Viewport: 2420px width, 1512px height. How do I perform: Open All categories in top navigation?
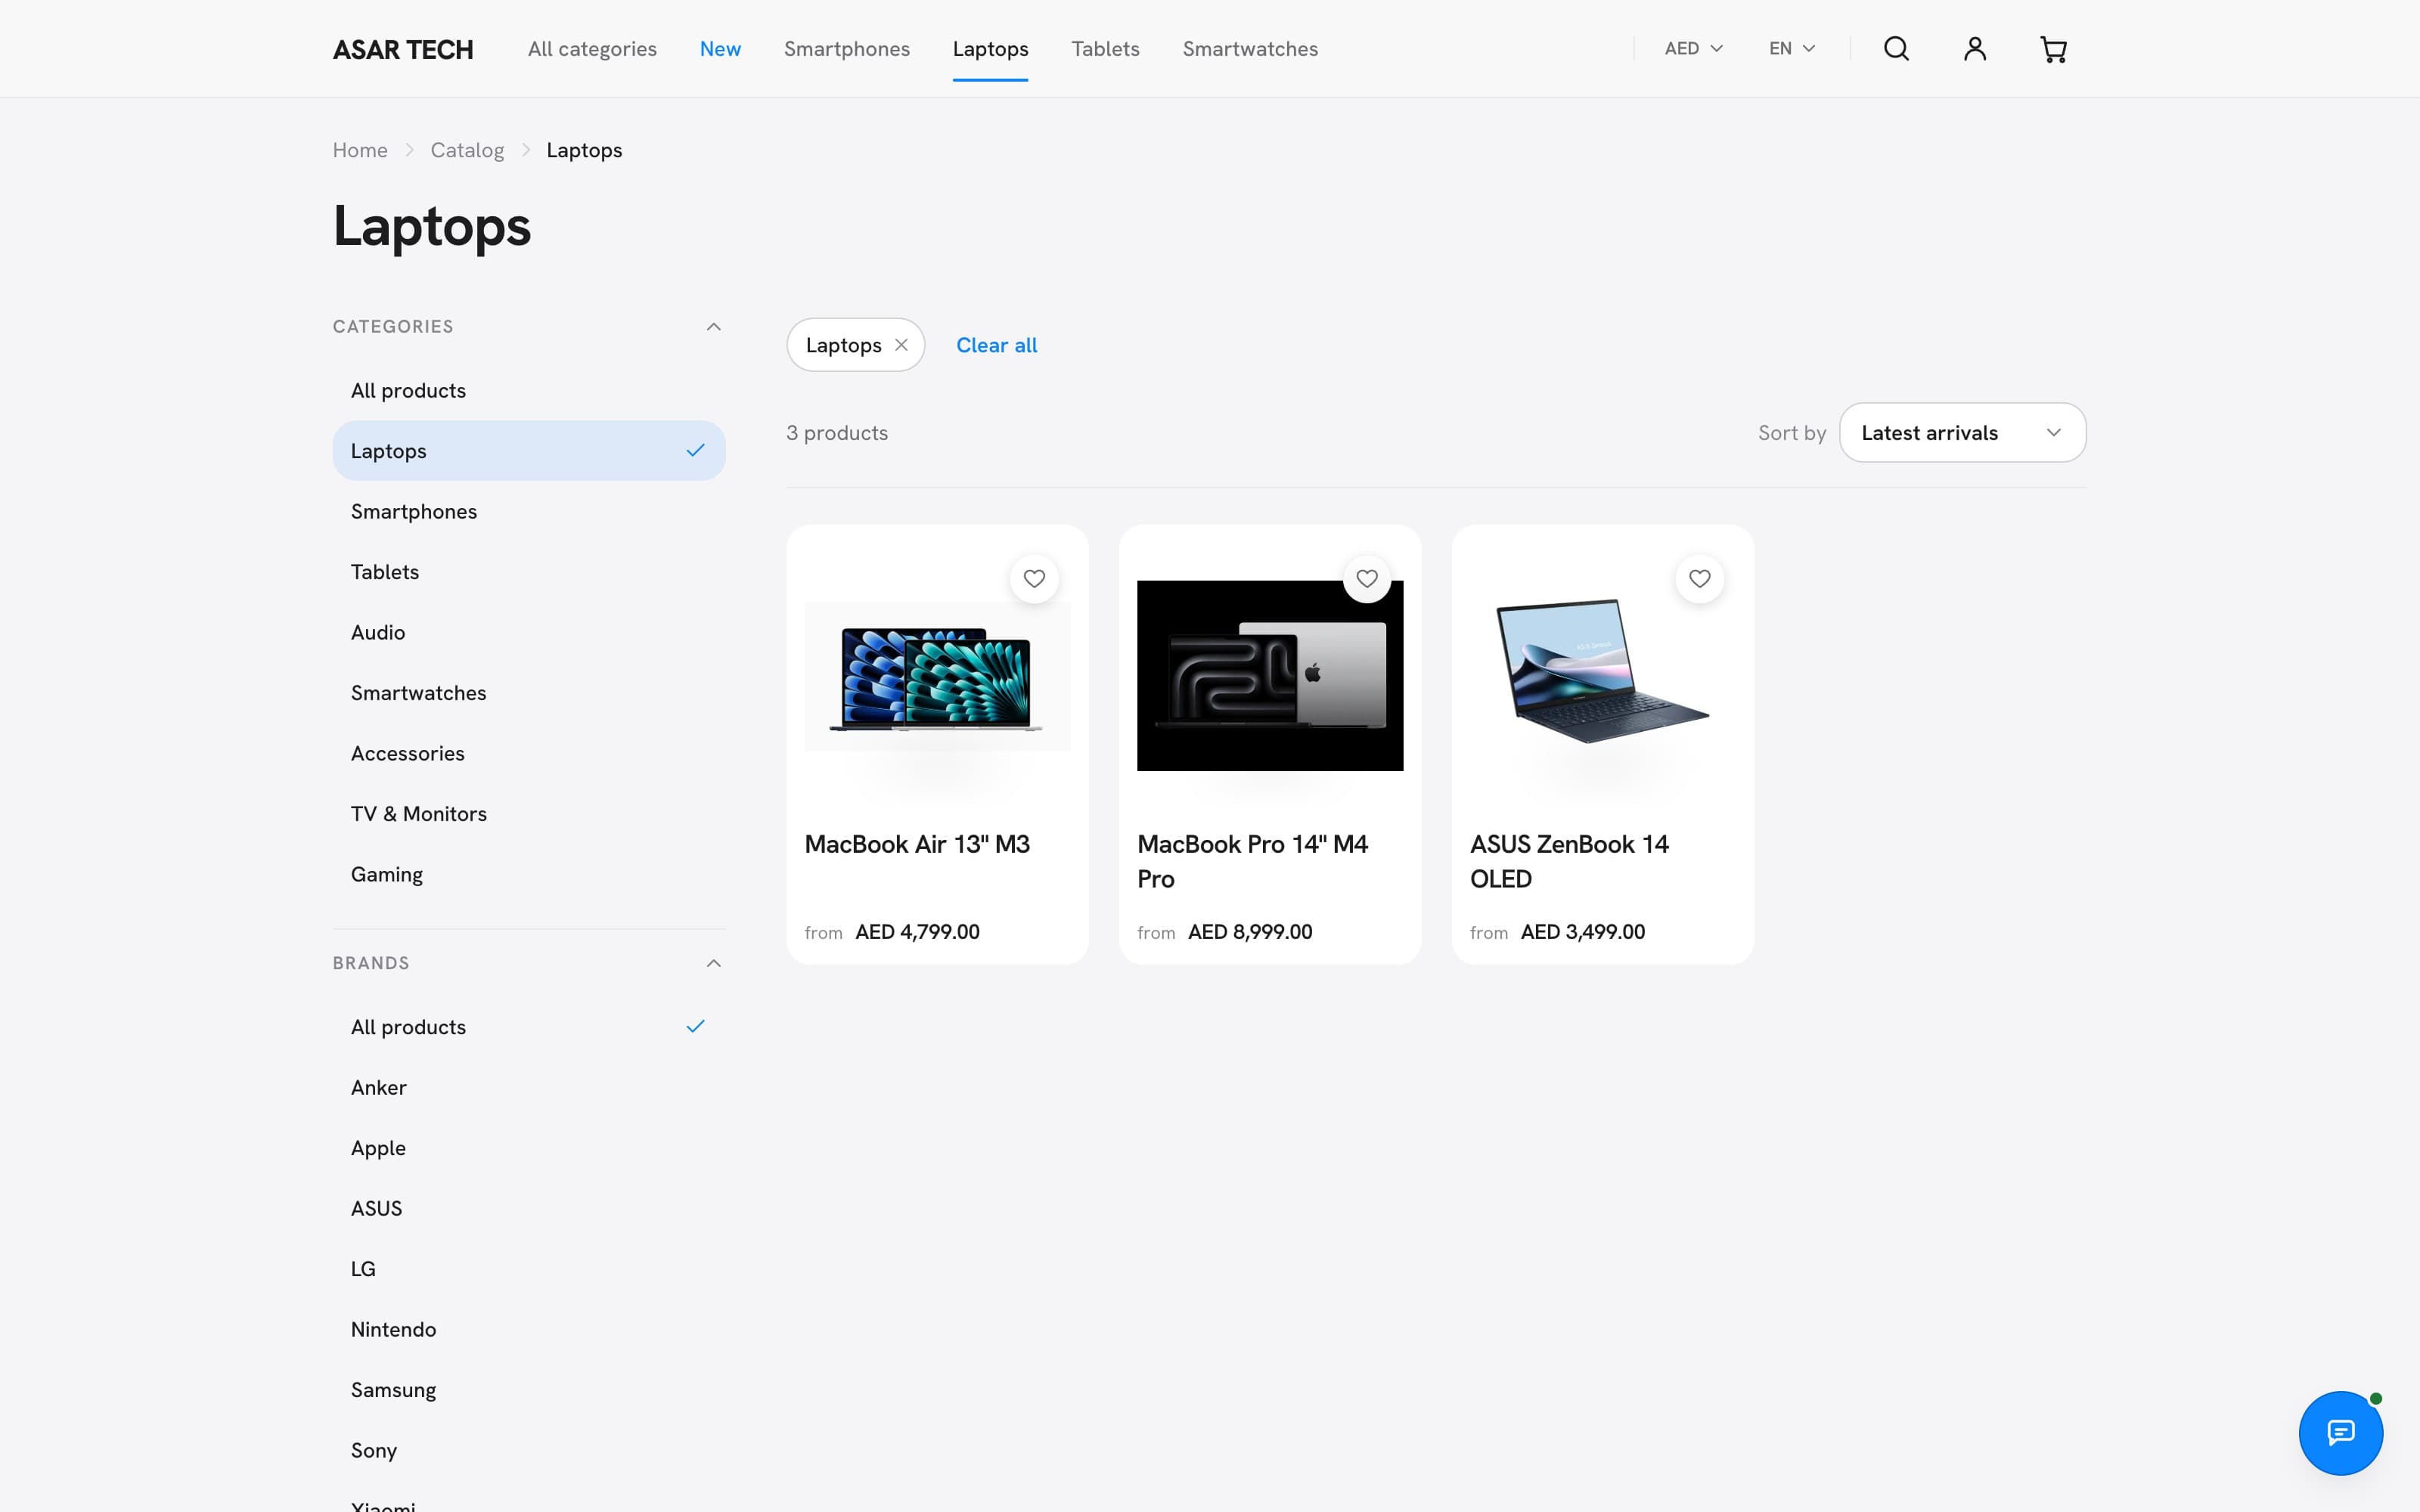(592, 49)
